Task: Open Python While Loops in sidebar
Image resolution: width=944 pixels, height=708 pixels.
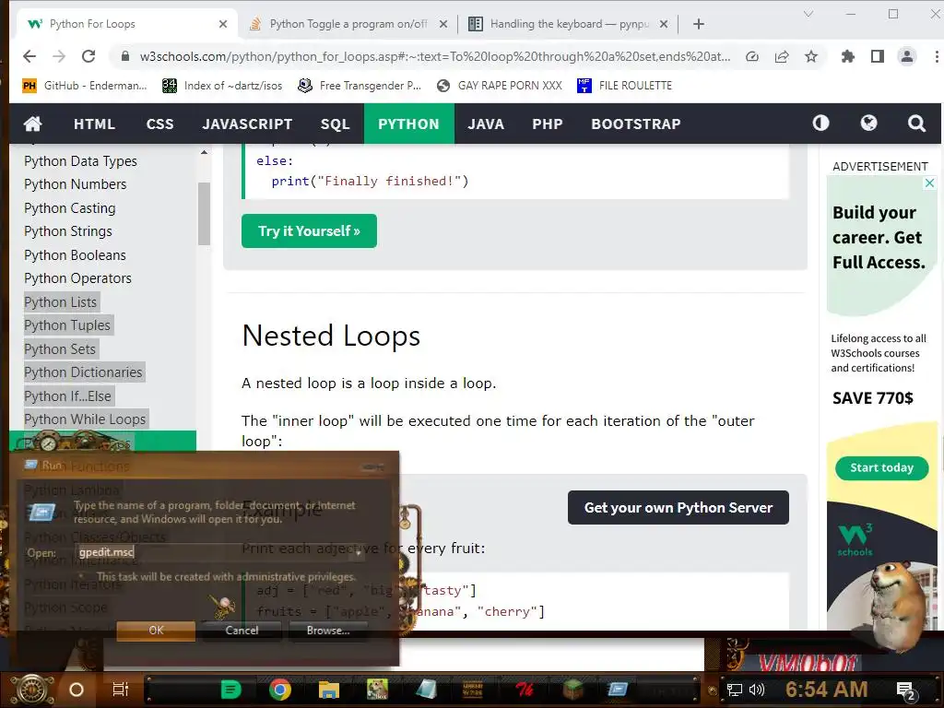Action: pyautogui.click(x=85, y=419)
